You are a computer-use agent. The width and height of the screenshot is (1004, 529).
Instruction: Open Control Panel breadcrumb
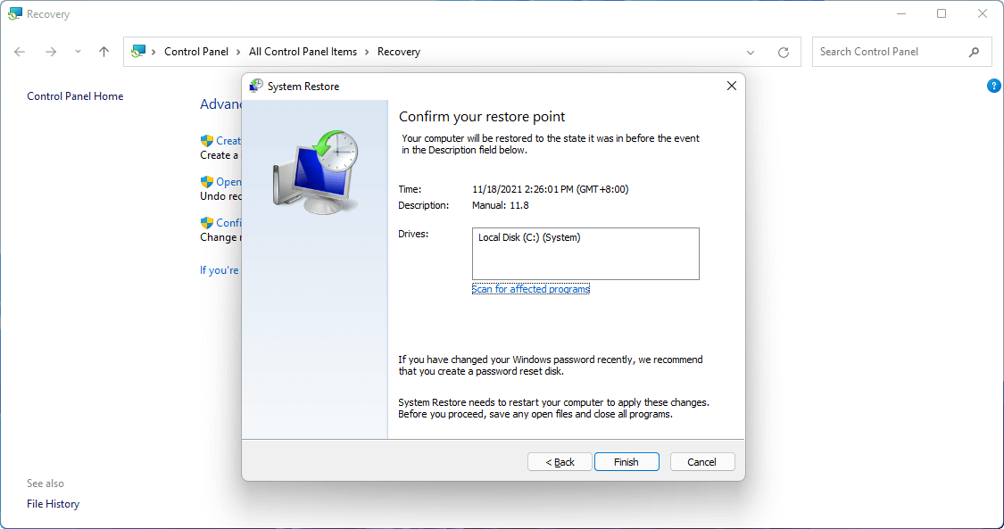click(x=196, y=52)
